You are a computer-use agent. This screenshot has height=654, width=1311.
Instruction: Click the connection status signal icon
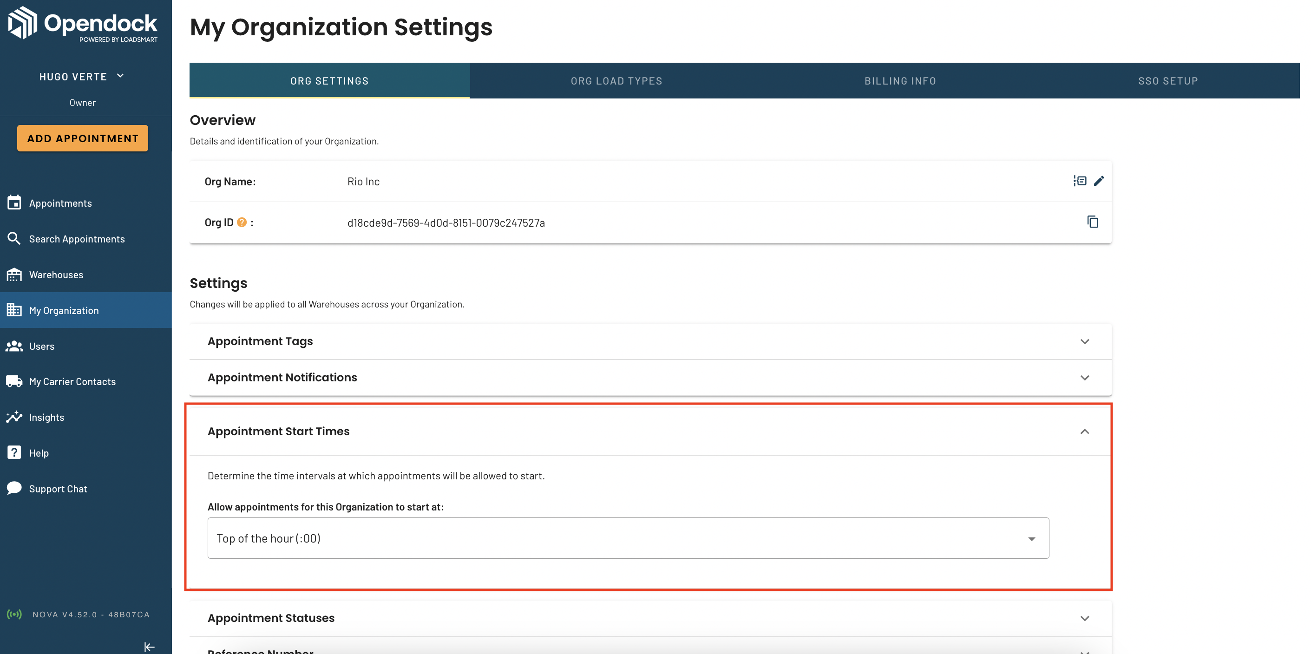(x=14, y=615)
